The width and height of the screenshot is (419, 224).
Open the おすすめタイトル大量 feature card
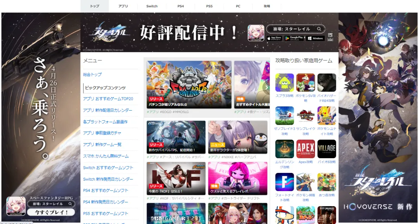[252, 84]
